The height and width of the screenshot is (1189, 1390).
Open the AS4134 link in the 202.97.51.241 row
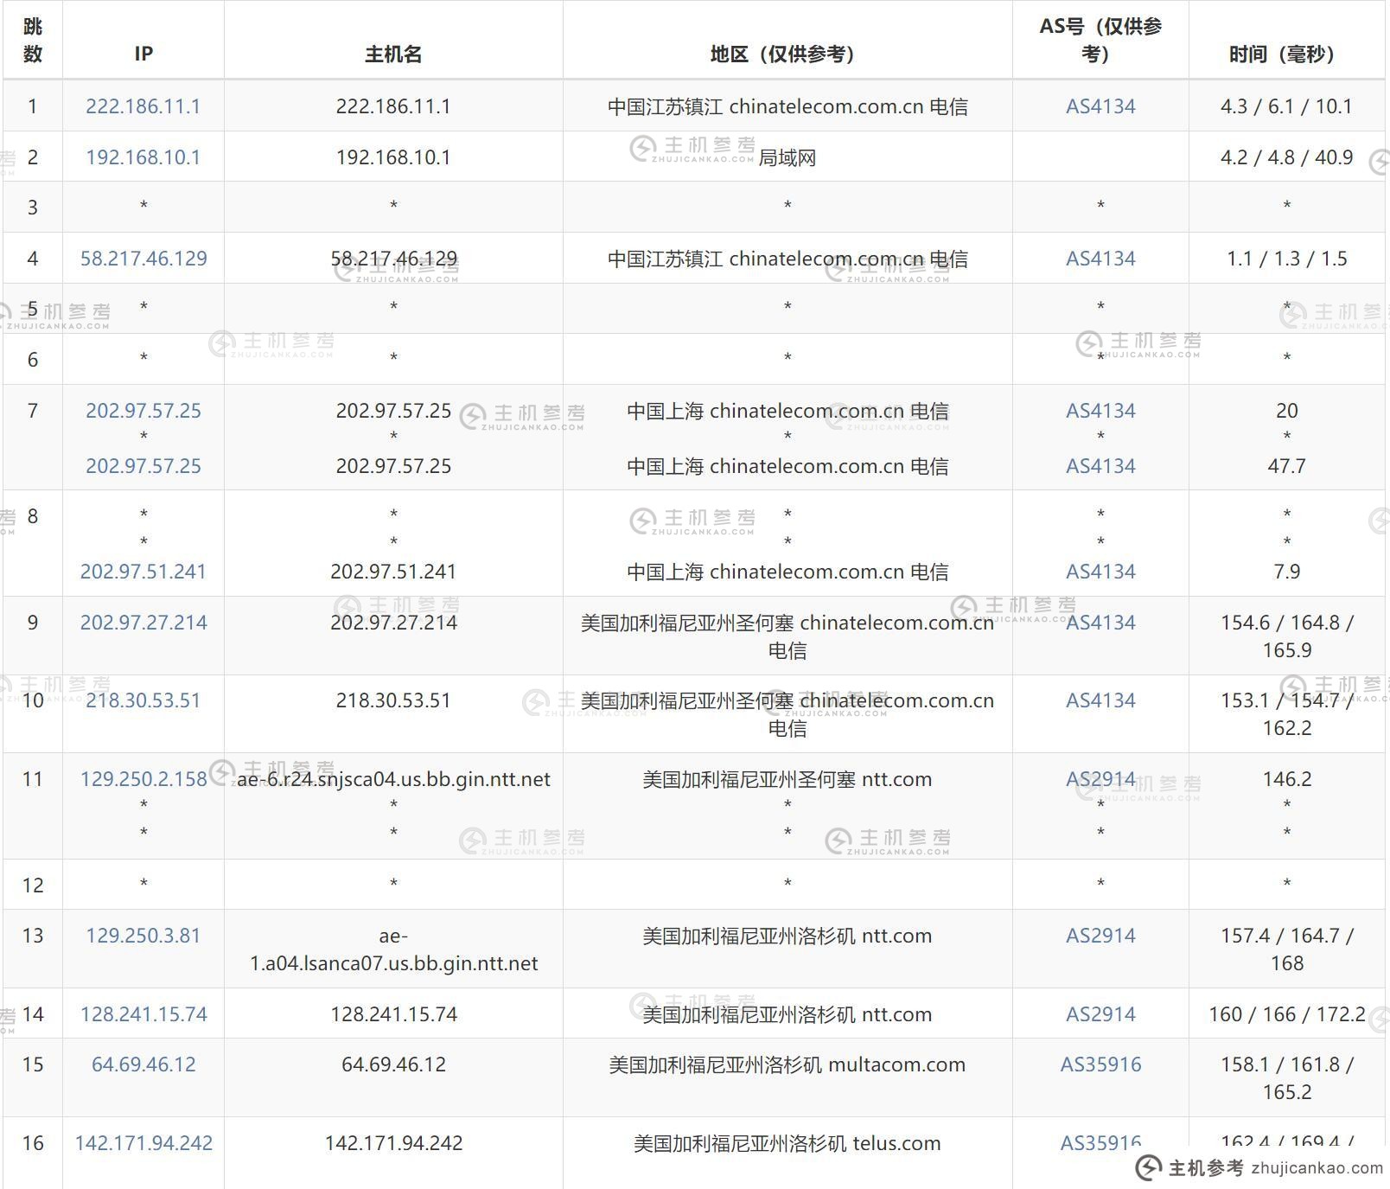click(1100, 572)
